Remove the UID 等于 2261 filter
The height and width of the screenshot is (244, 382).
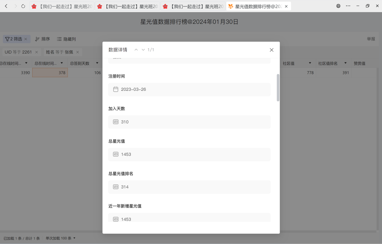(x=37, y=52)
